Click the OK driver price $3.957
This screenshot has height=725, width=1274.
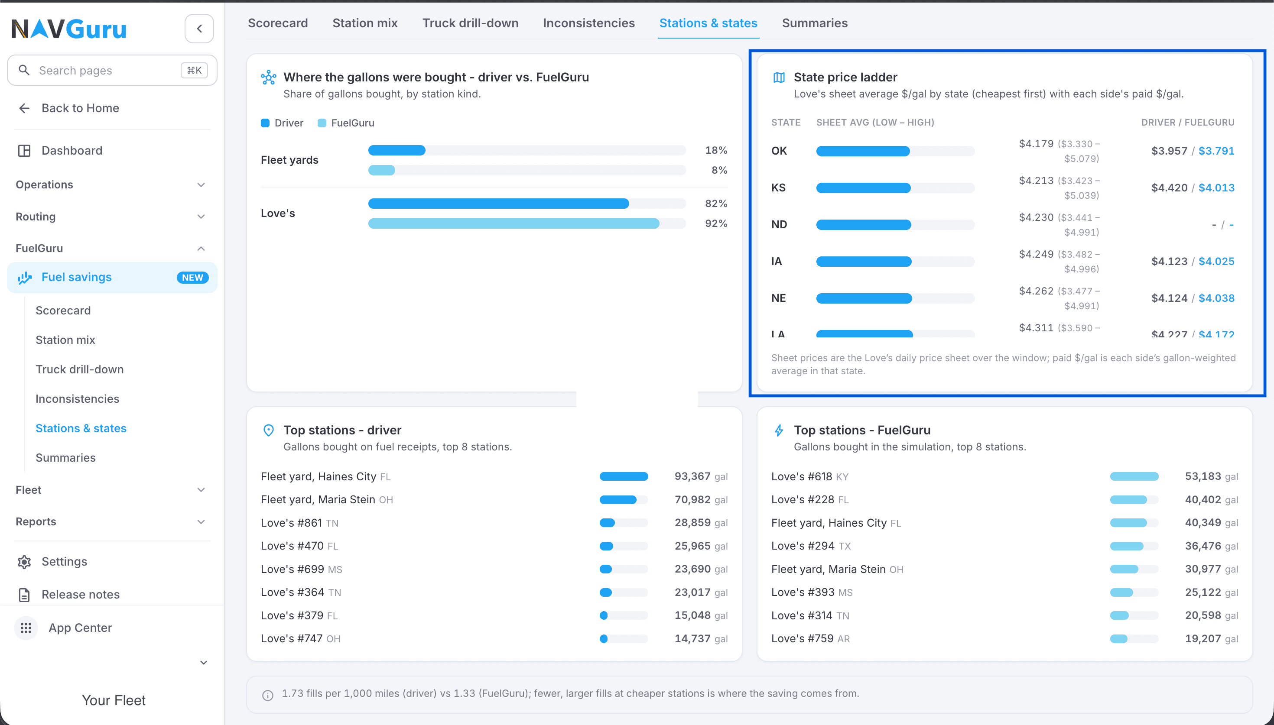(1170, 151)
